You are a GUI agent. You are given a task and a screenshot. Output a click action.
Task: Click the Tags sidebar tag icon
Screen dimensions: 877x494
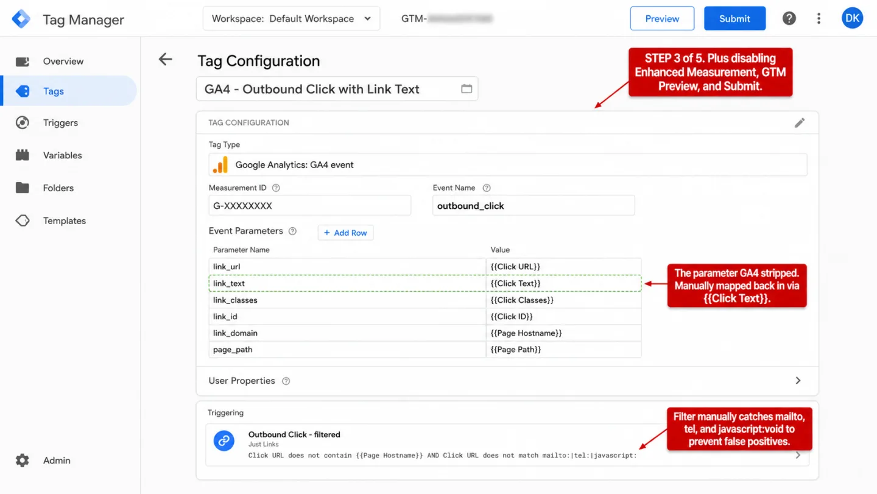(23, 91)
